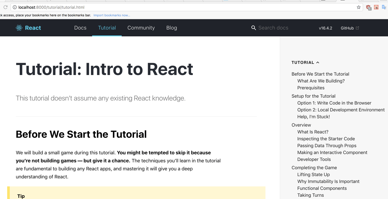
Task: Click the React home link text
Action: pyautogui.click(x=33, y=28)
